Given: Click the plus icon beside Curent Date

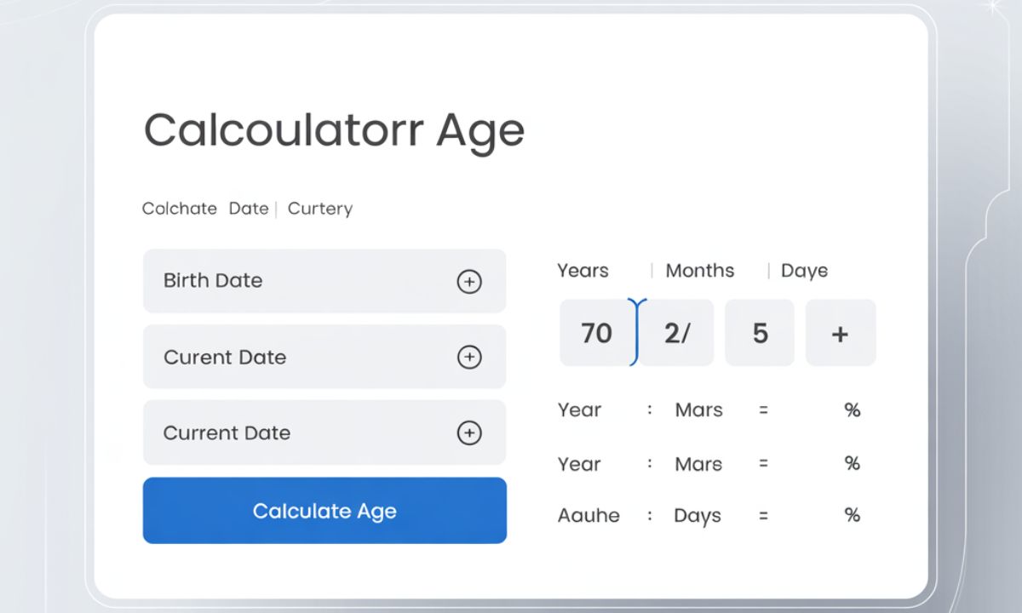Looking at the screenshot, I should coord(469,357).
